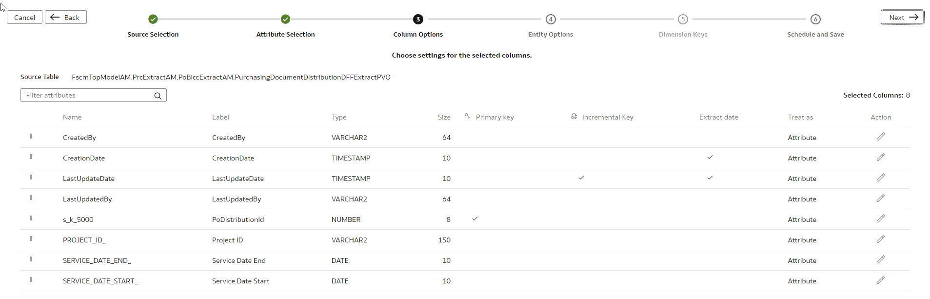Edit the s_k_5000 column options
The height and width of the screenshot is (299, 930).
pyautogui.click(x=880, y=219)
